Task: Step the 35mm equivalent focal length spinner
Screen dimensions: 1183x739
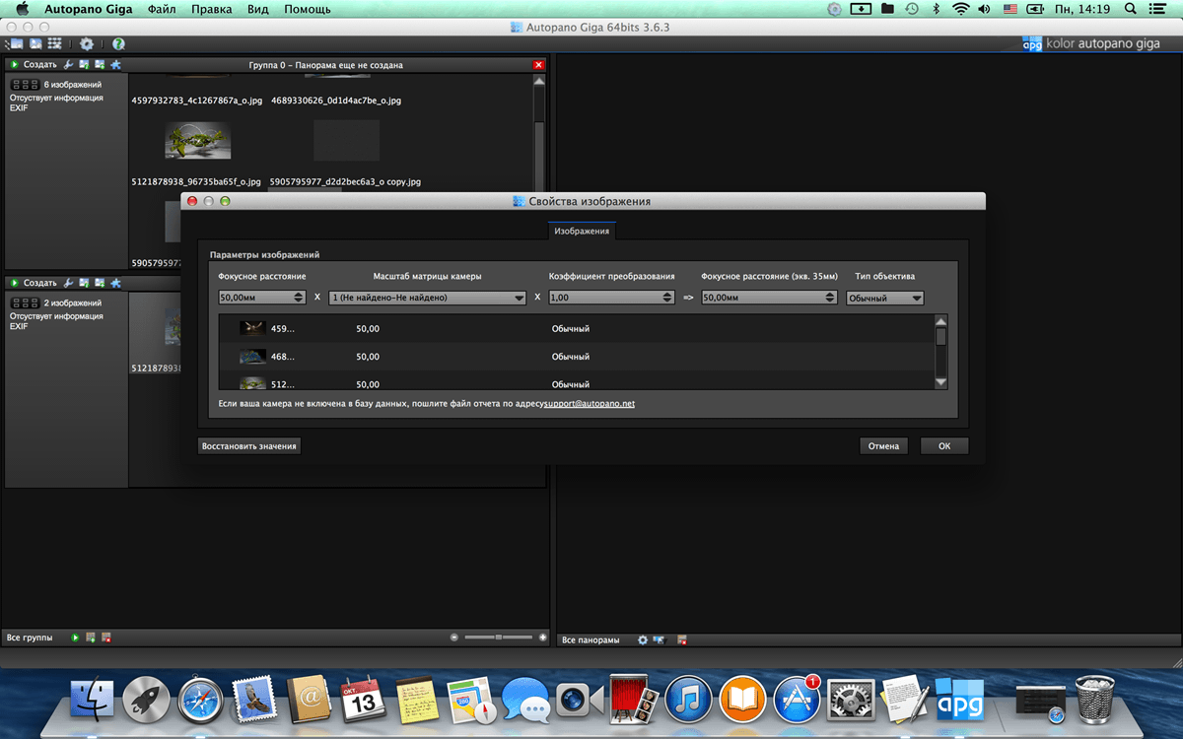Action: click(832, 298)
